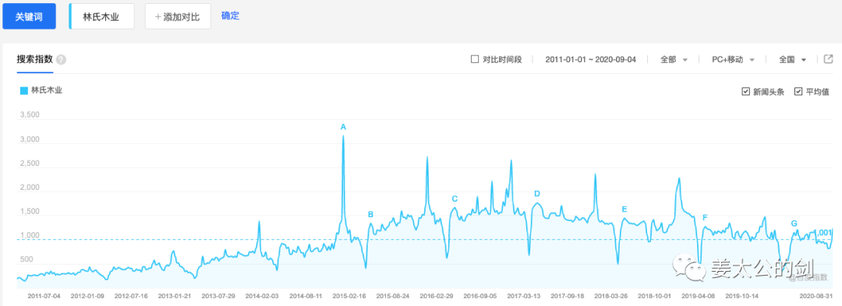Click the 添加对比 button
The width and height of the screenshot is (842, 306).
178,16
